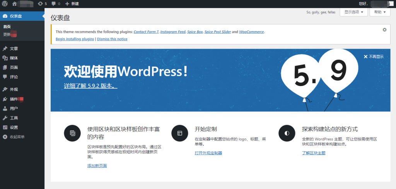Viewport: 396px width, 189px height.
Task: Open 评论 in the sidebar menu
Action: tap(14, 77)
